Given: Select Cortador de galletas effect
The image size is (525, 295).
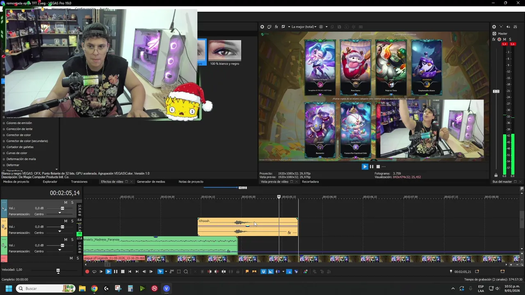Looking at the screenshot, I should pyautogui.click(x=20, y=147).
